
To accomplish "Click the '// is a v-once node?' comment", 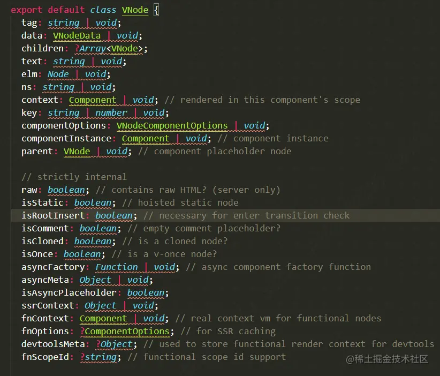I will coord(164,254).
